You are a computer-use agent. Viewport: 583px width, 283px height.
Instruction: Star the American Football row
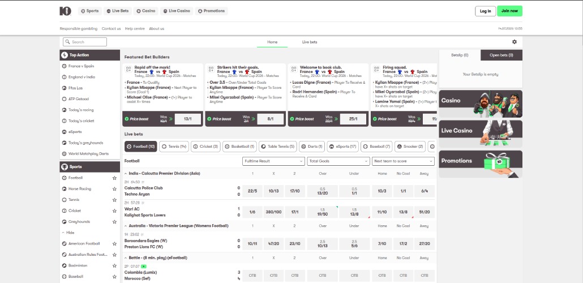(114, 244)
